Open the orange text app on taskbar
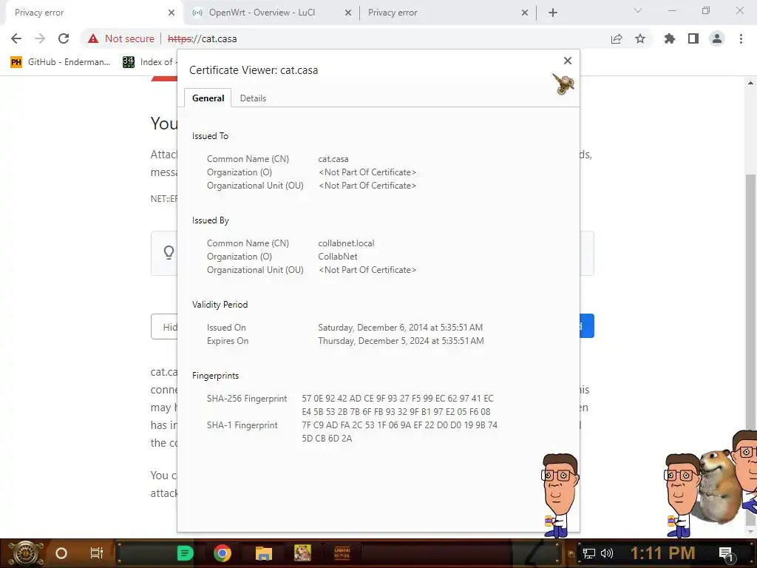This screenshot has width=757, height=568. [x=342, y=553]
